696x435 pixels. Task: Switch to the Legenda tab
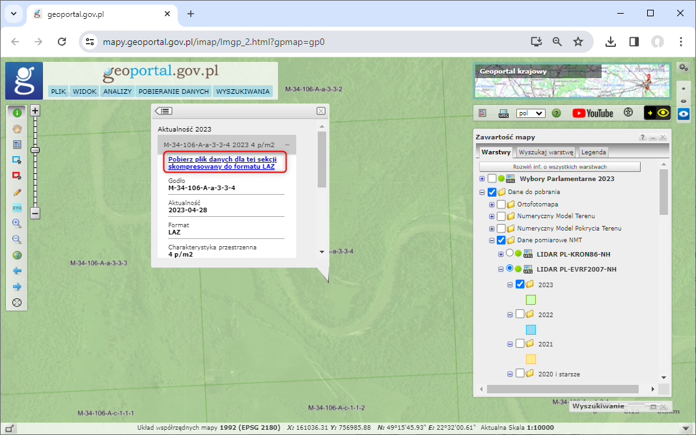tap(593, 152)
